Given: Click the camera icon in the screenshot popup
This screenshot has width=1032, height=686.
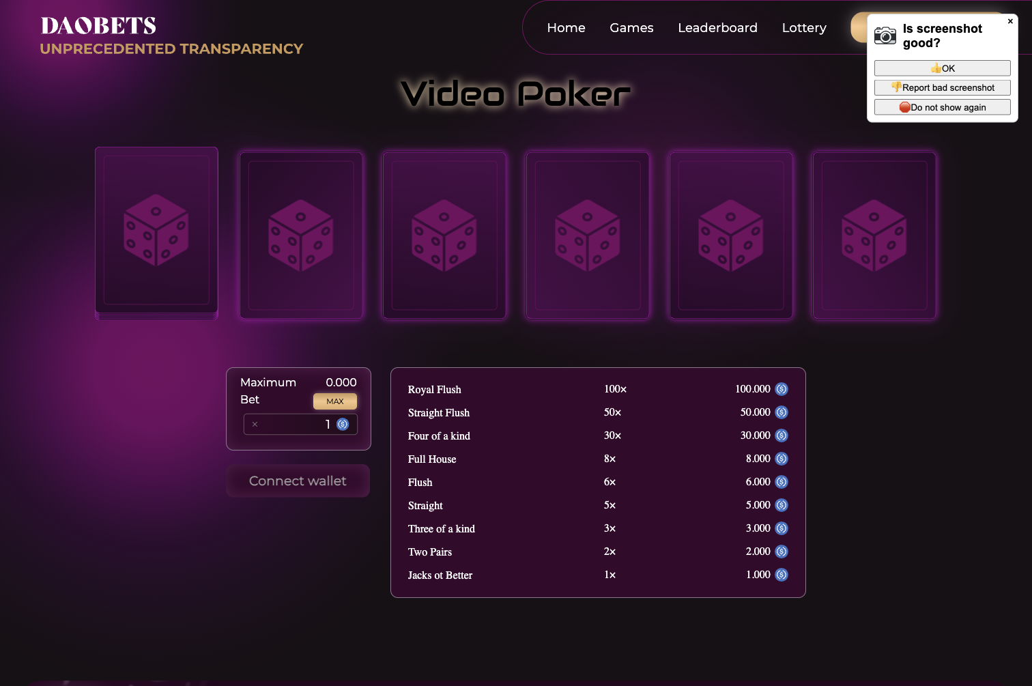Looking at the screenshot, I should [885, 35].
